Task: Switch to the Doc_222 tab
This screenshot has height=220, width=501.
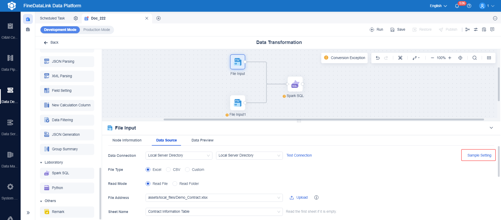Action: pyautogui.click(x=117, y=18)
